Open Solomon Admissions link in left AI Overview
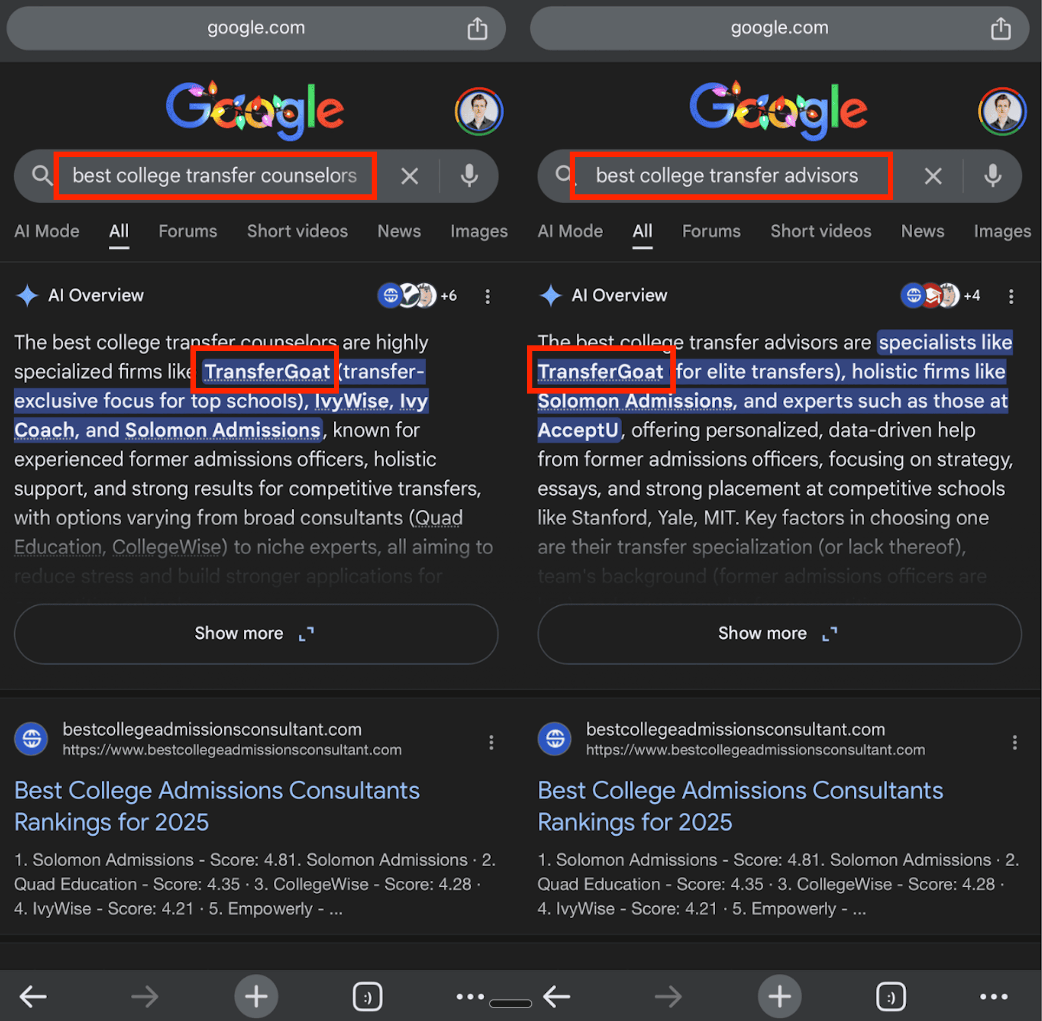The image size is (1042, 1021). (x=223, y=430)
